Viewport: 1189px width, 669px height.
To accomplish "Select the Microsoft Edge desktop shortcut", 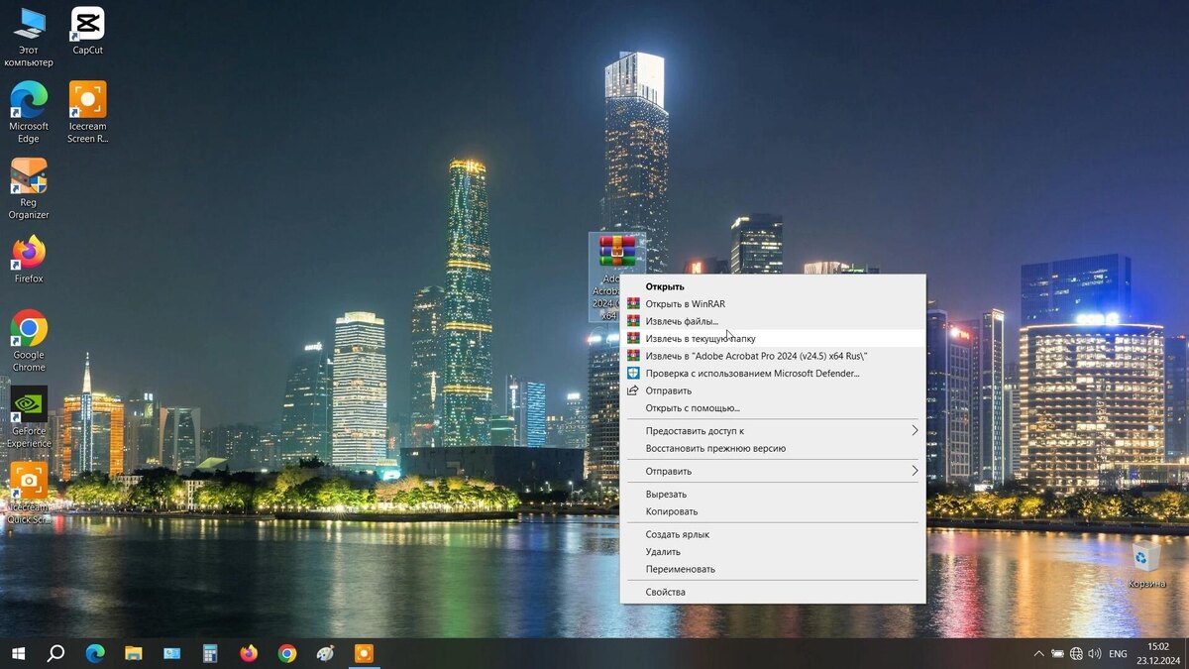I will click(x=29, y=112).
